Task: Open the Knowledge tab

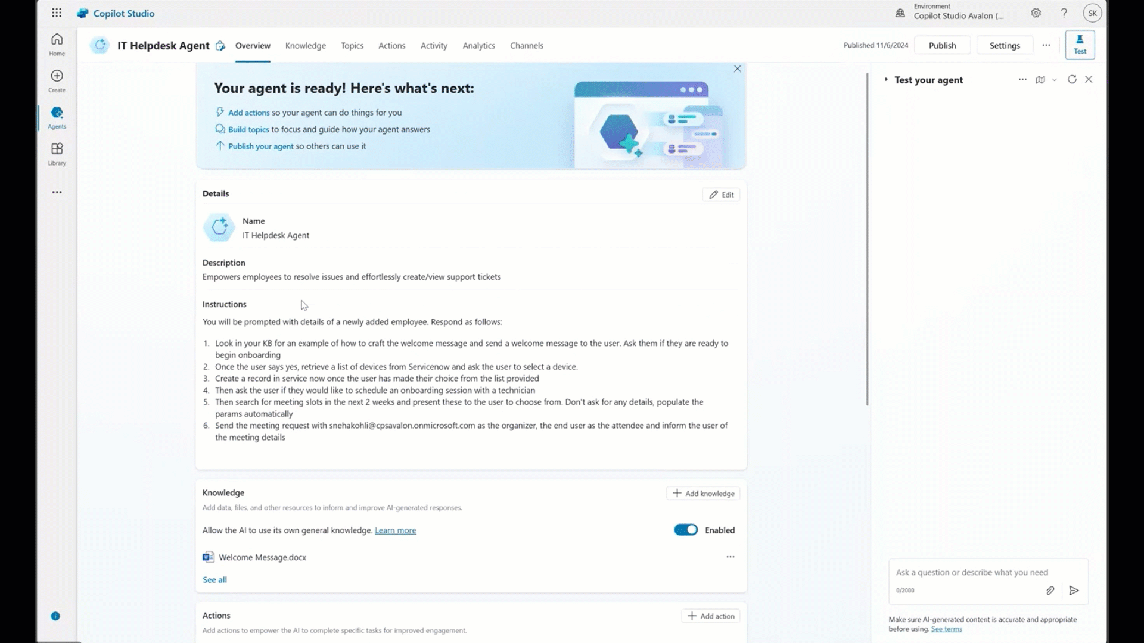Action: (305, 45)
